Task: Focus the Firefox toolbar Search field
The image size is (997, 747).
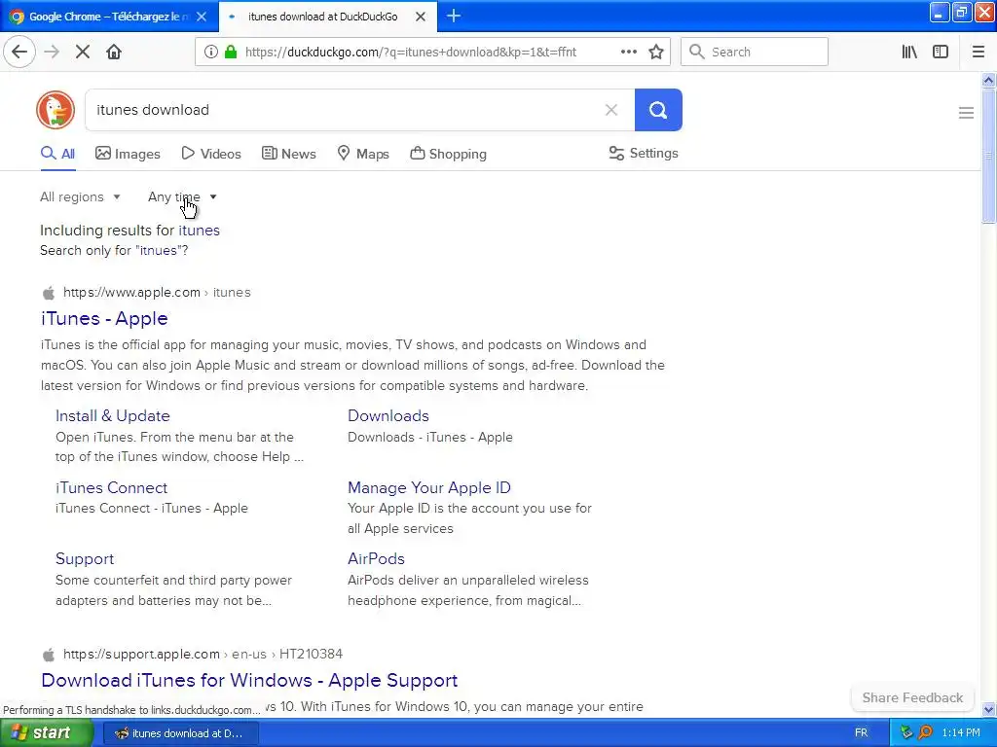Action: (x=755, y=53)
